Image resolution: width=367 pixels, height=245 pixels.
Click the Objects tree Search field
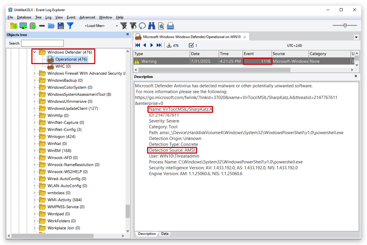42,43
